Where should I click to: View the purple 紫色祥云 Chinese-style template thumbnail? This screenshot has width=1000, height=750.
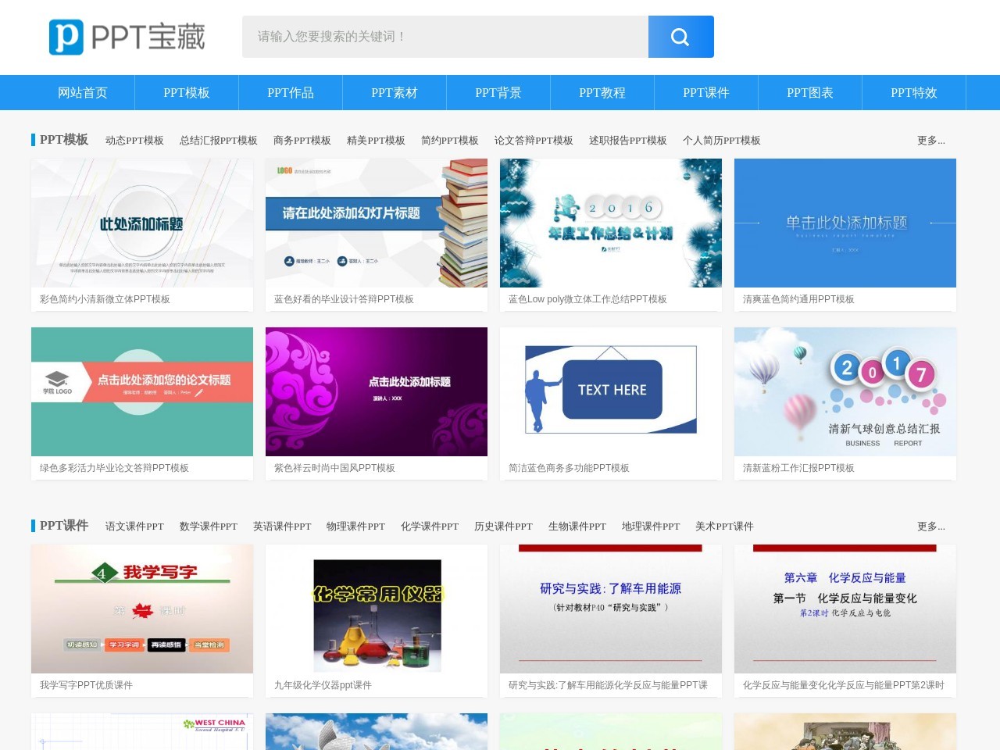(x=377, y=391)
